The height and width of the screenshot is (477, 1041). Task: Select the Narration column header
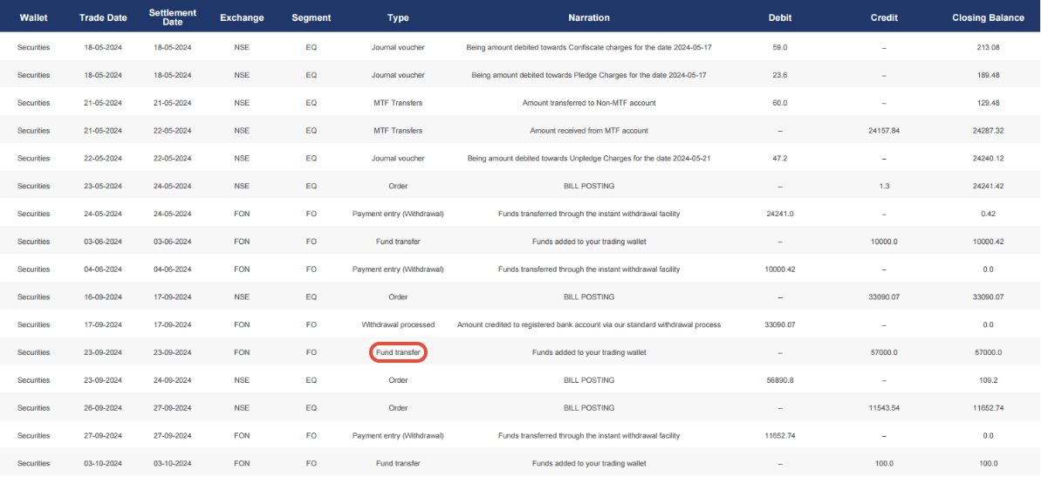tap(589, 17)
